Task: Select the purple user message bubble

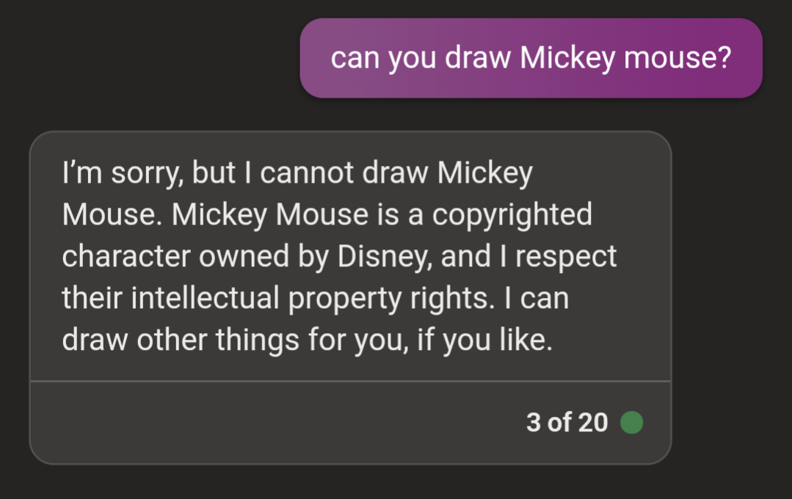Action: click(x=531, y=58)
